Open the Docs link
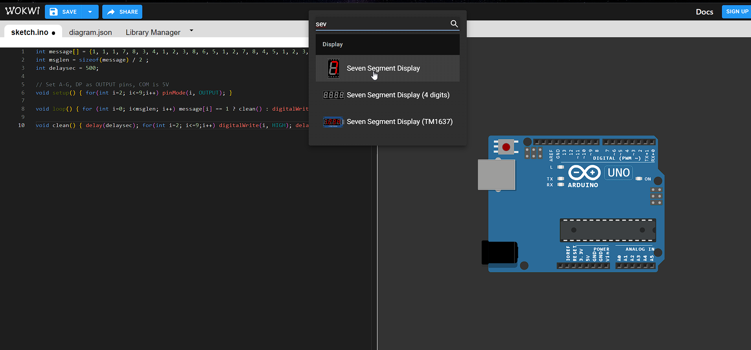Viewport: 751px width, 350px height. pos(704,12)
